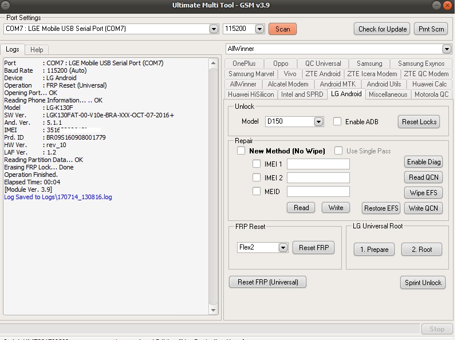Tick New Method (No Wipe) checkbox
469x340 pixels.
[241, 151]
